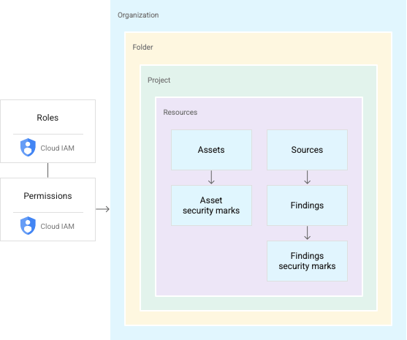Click the Asset security marks box

(211, 205)
